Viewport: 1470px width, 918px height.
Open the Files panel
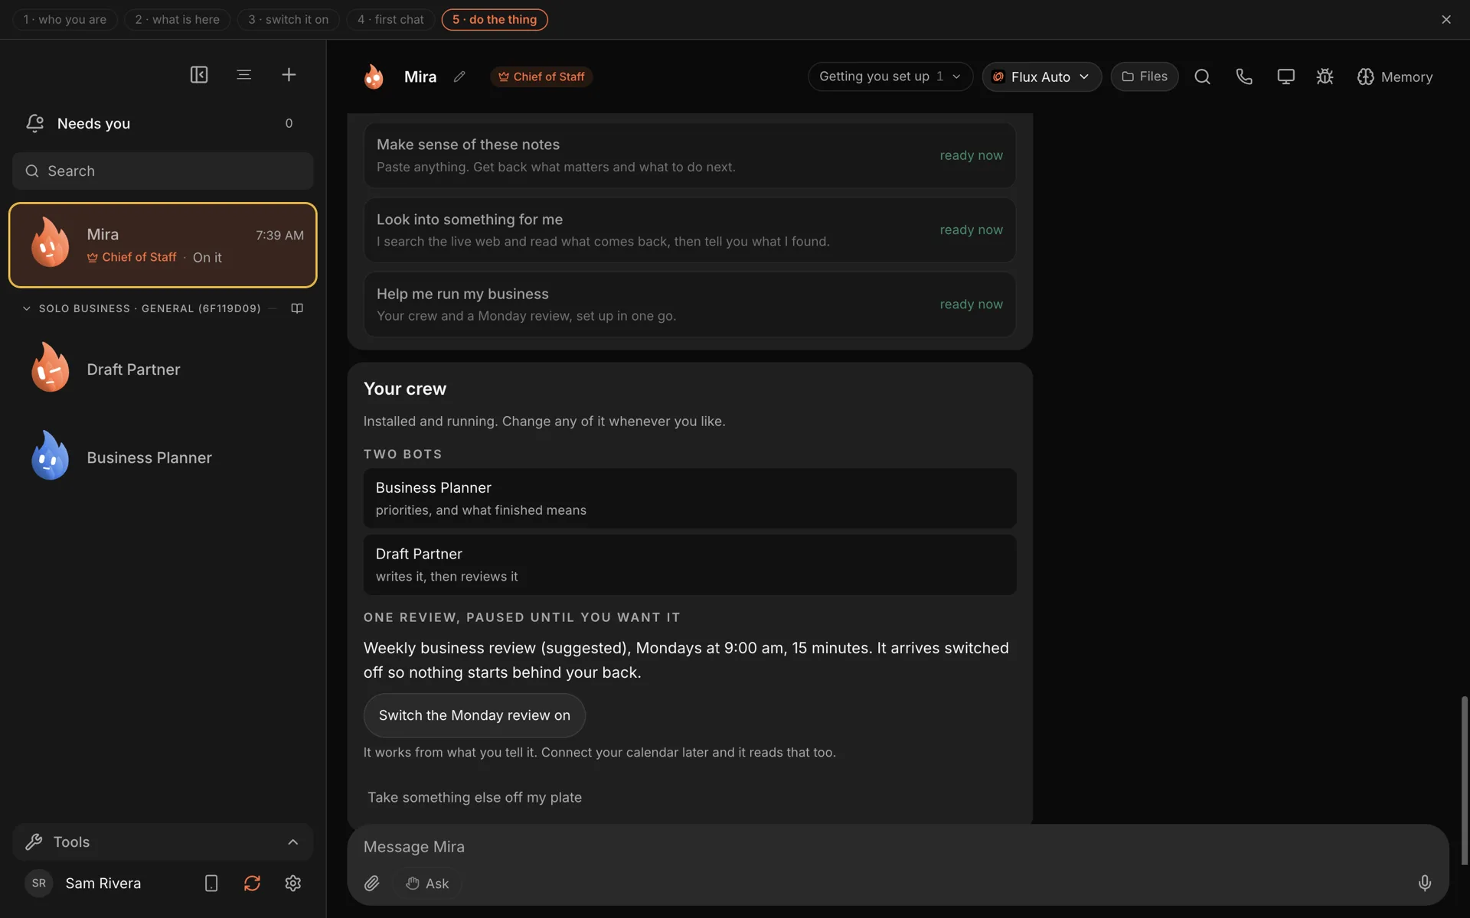(1145, 76)
